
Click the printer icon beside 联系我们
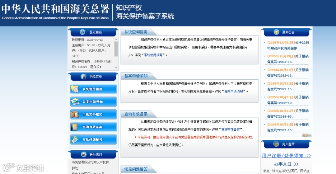point(83,154)
